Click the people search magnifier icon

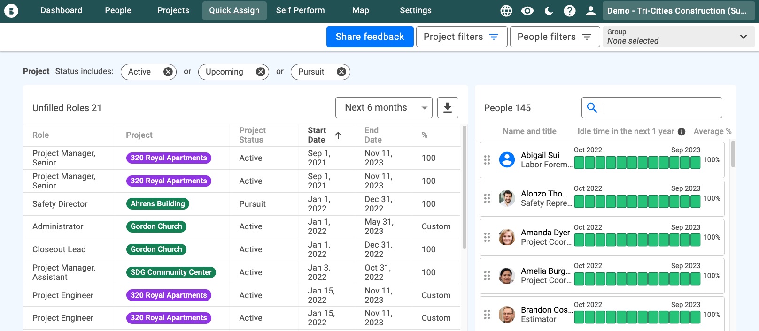pos(592,107)
